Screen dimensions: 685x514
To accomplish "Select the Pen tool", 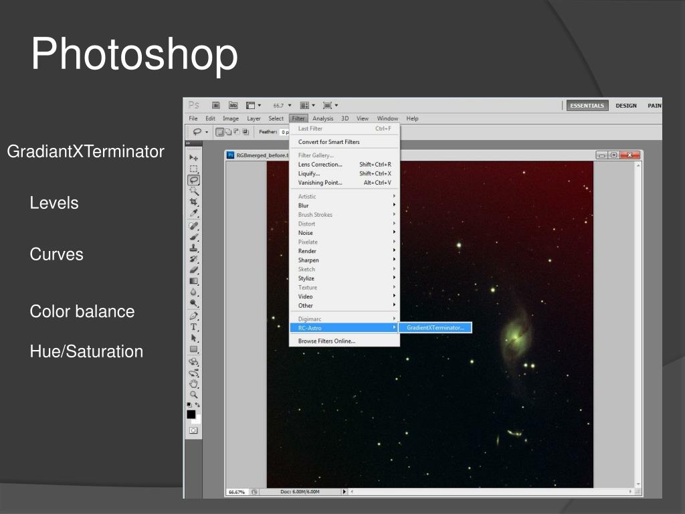I will pos(193,316).
